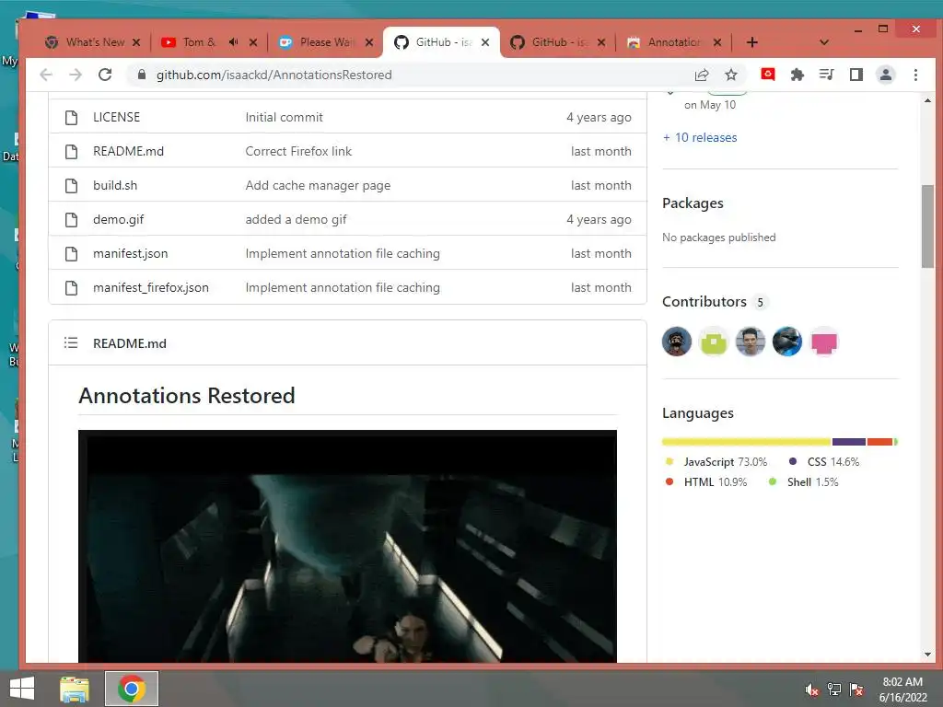Open the demo.gif file
943x707 pixels.
(x=119, y=219)
